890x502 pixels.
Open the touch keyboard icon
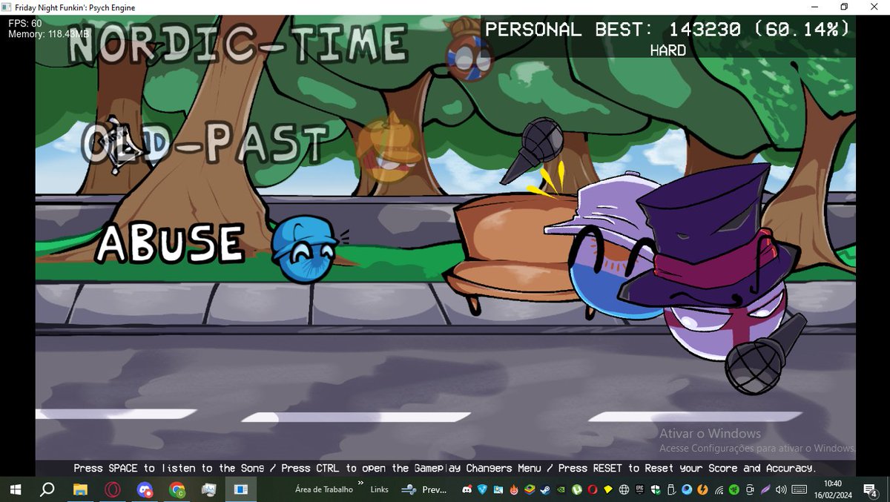click(x=799, y=489)
